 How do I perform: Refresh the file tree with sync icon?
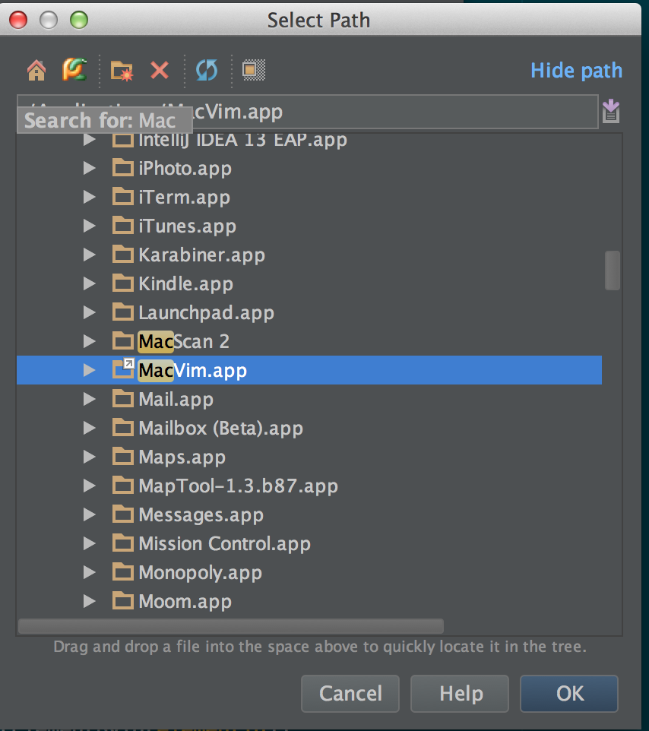click(x=207, y=70)
